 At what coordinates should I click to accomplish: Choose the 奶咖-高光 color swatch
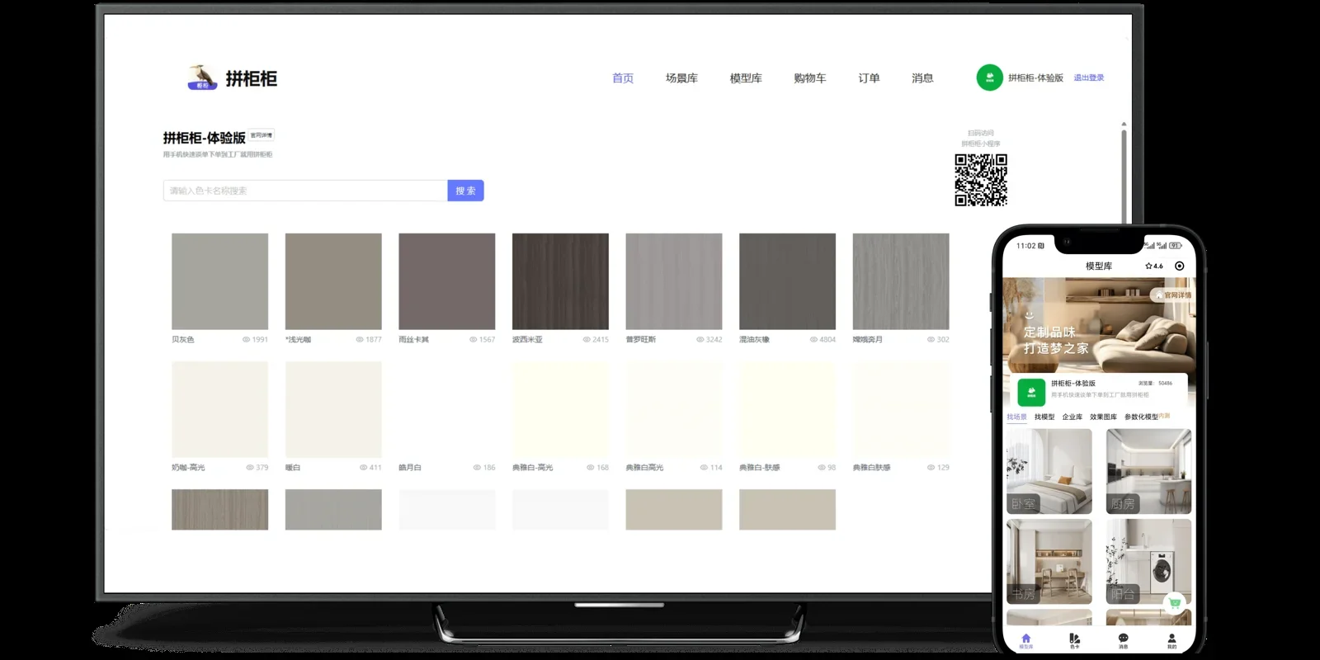click(x=219, y=409)
